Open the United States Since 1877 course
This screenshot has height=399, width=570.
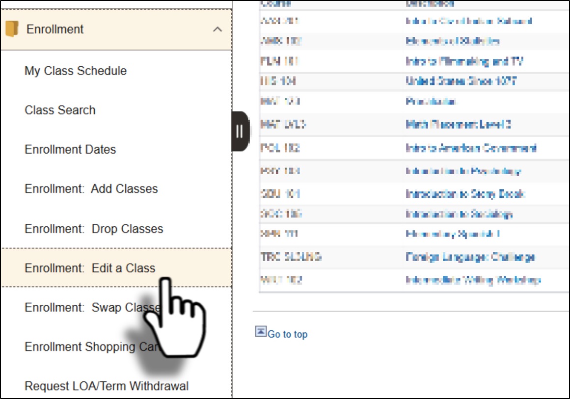tap(461, 81)
